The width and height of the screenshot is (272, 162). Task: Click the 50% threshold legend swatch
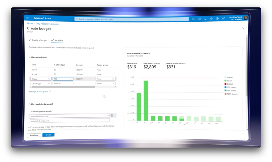225,87
